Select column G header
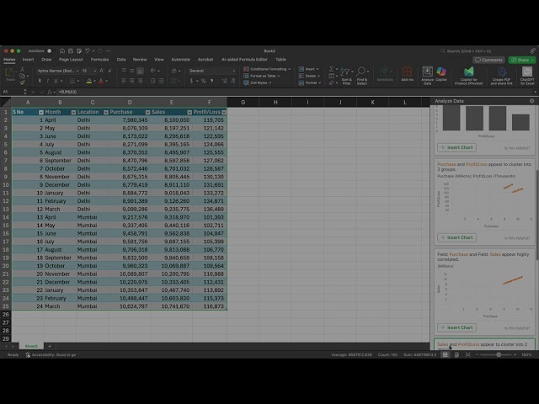This screenshot has width=539, height=404. pos(243,103)
